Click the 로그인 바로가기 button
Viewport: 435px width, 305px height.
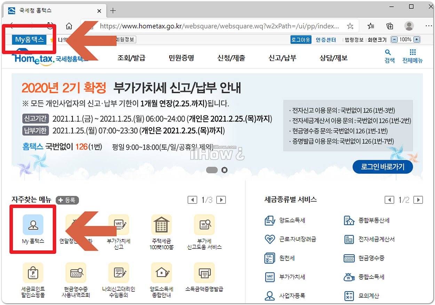coord(383,167)
